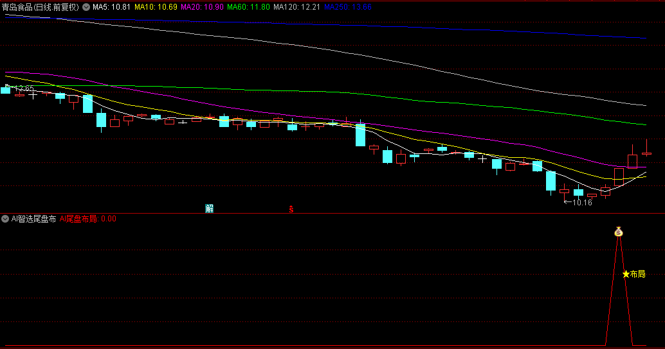
Task: Select the MA60: 11.80 label
Action: point(248,7)
